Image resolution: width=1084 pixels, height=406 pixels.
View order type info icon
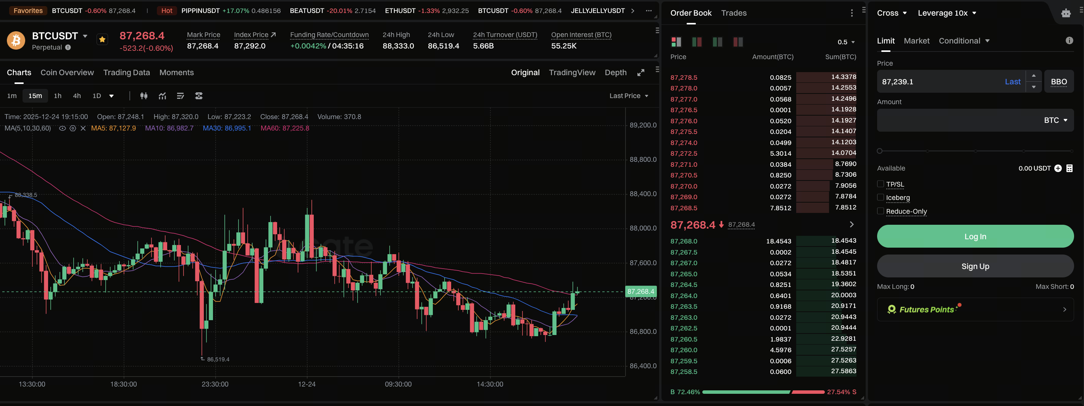point(1069,40)
